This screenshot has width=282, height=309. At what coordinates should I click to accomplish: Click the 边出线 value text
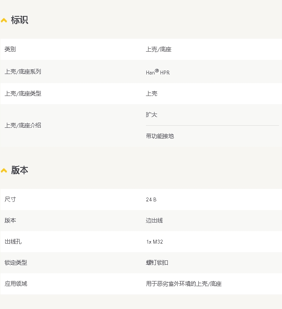[154, 220]
